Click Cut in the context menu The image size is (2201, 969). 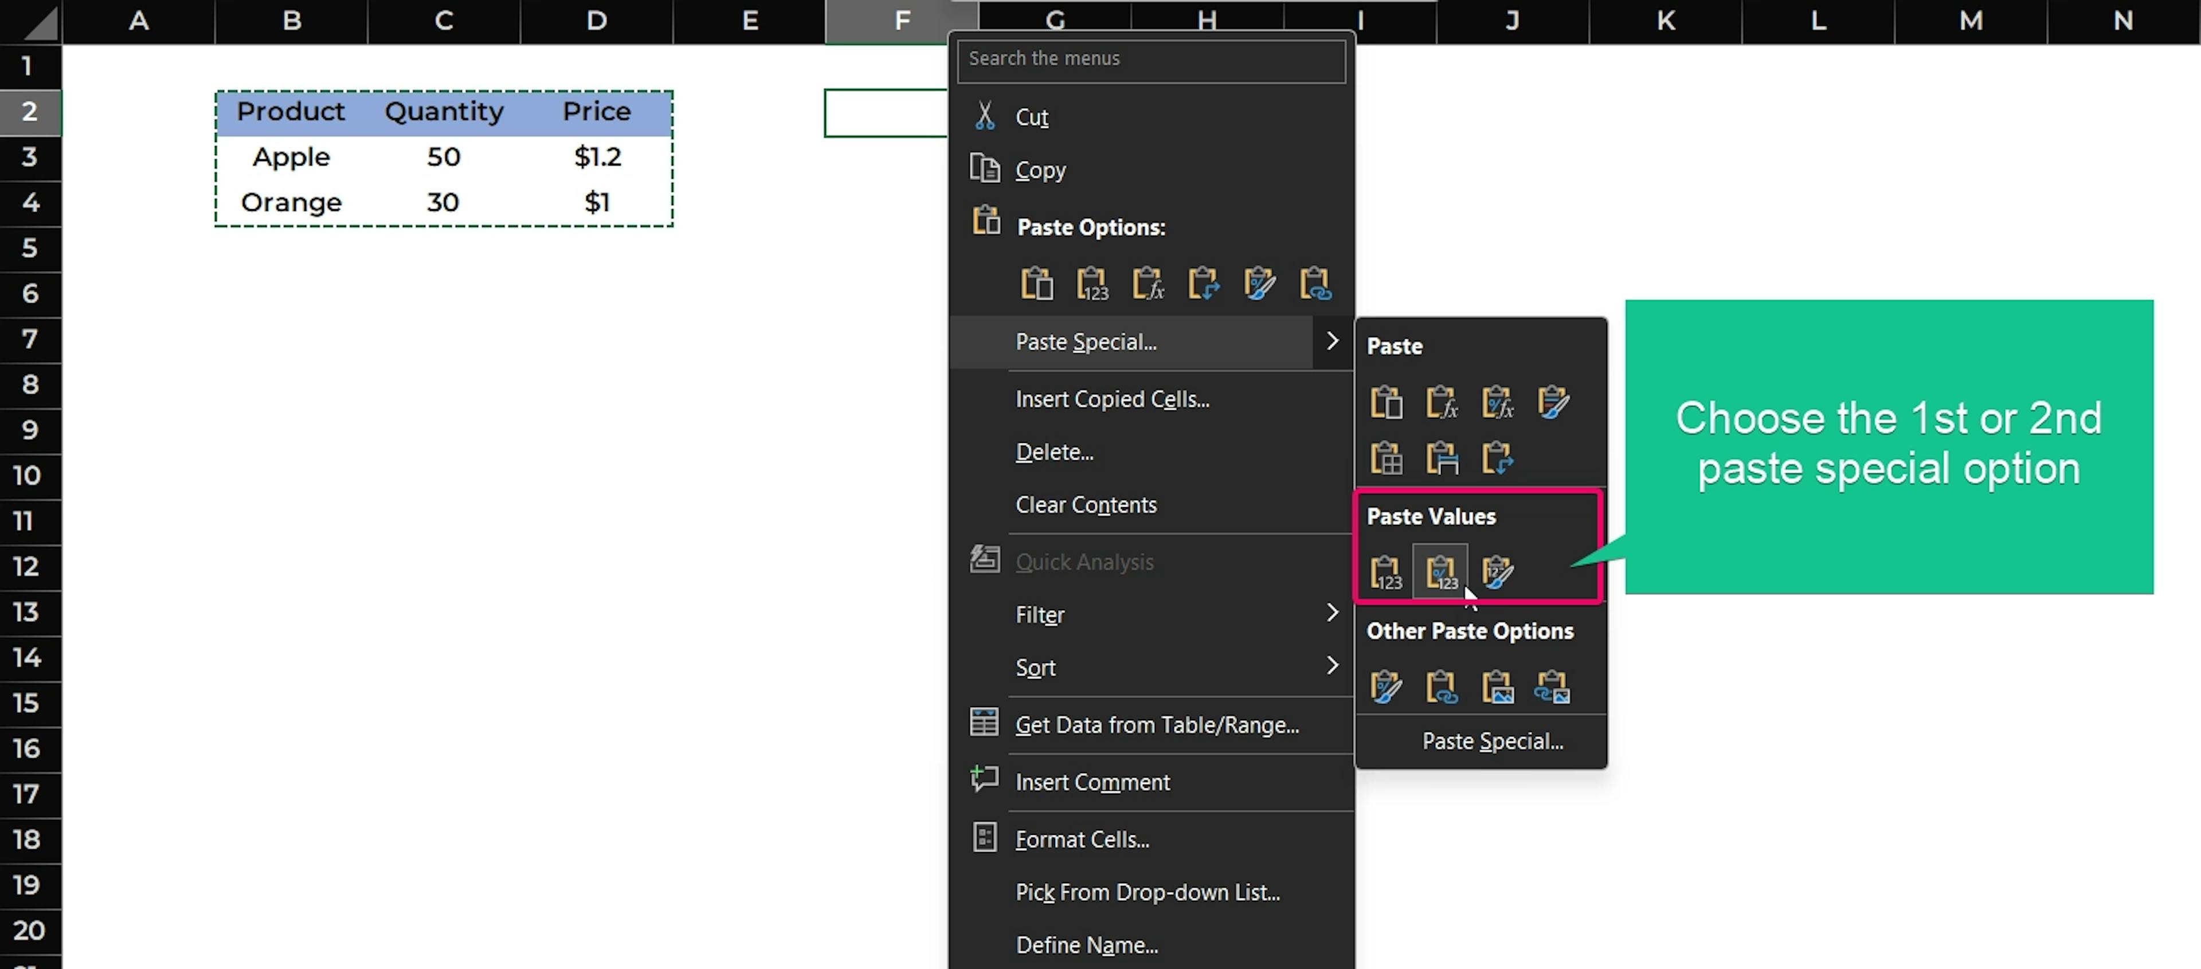pyautogui.click(x=1031, y=117)
